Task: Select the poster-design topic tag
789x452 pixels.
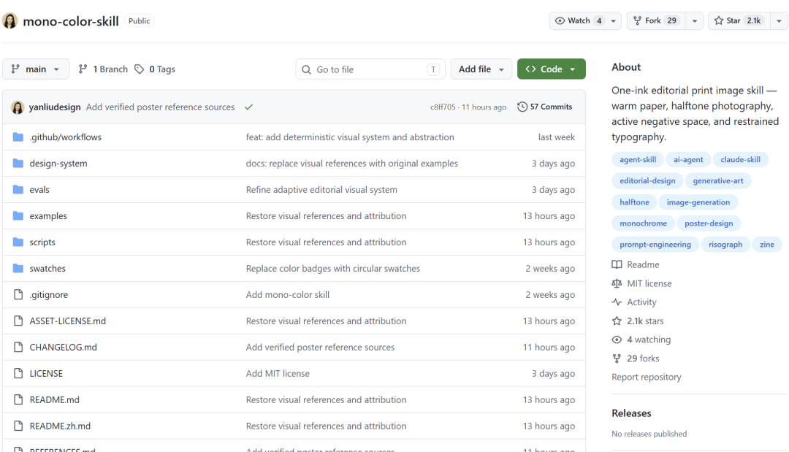Action: point(709,223)
